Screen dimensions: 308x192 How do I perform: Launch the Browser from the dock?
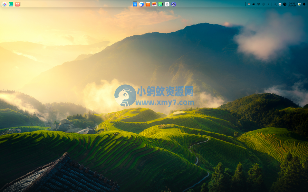[x=141, y=4]
